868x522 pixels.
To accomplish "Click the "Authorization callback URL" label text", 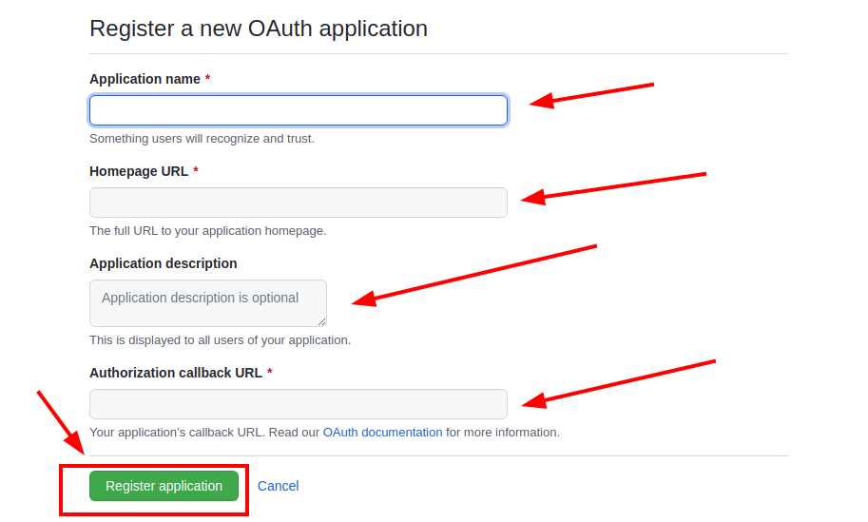I will coord(175,373).
